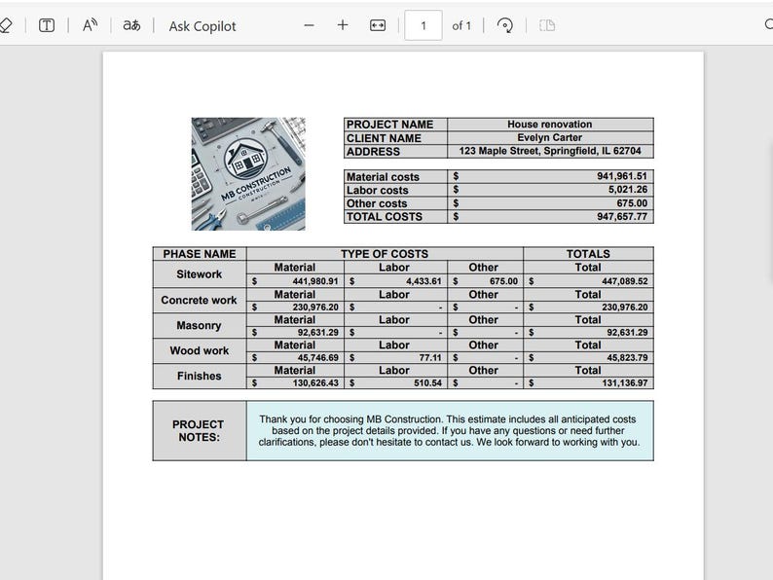Image resolution: width=773 pixels, height=580 pixels.
Task: Select the address "123 Maple Street, Springfield, IL 62704"
Action: [550, 151]
